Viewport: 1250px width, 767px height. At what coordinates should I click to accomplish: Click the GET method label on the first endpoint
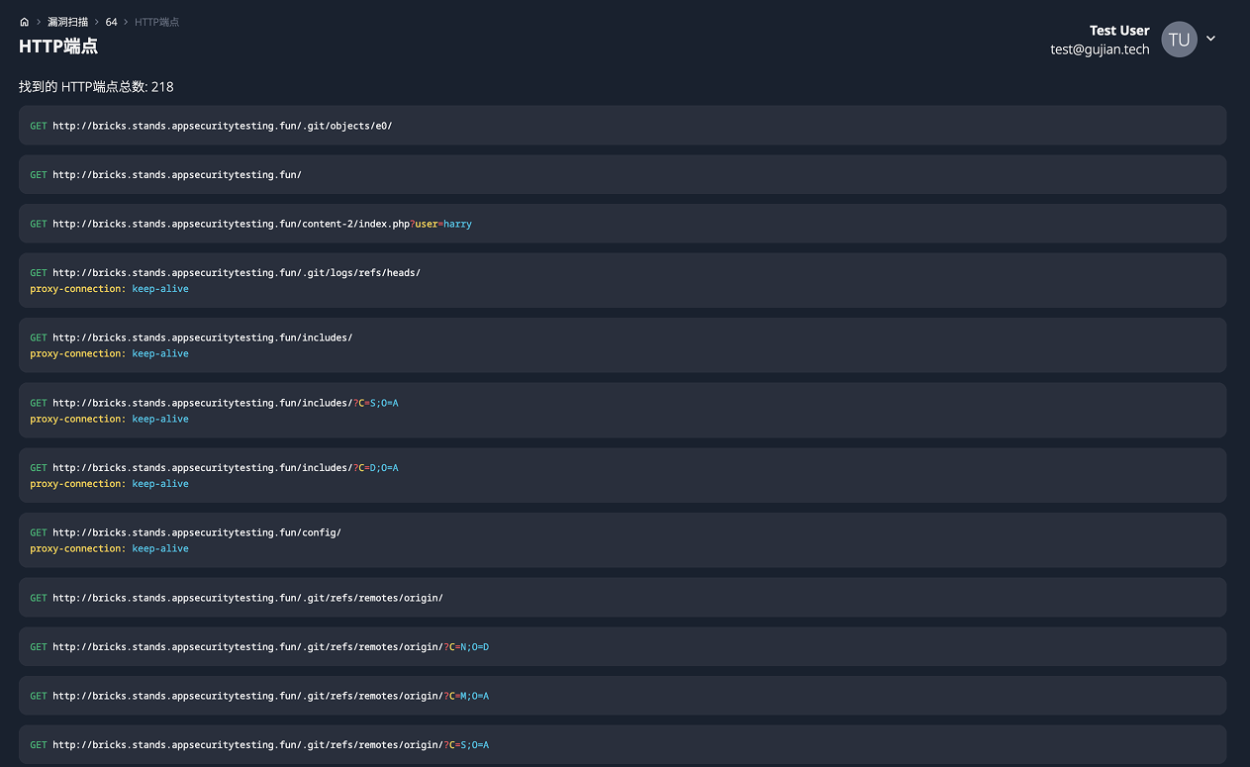[x=38, y=126]
